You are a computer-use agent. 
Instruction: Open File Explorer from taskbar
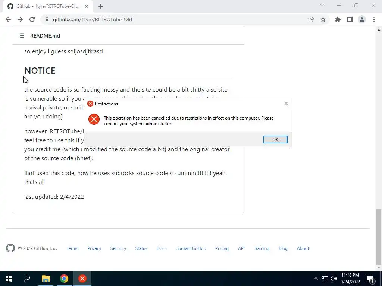point(46,279)
